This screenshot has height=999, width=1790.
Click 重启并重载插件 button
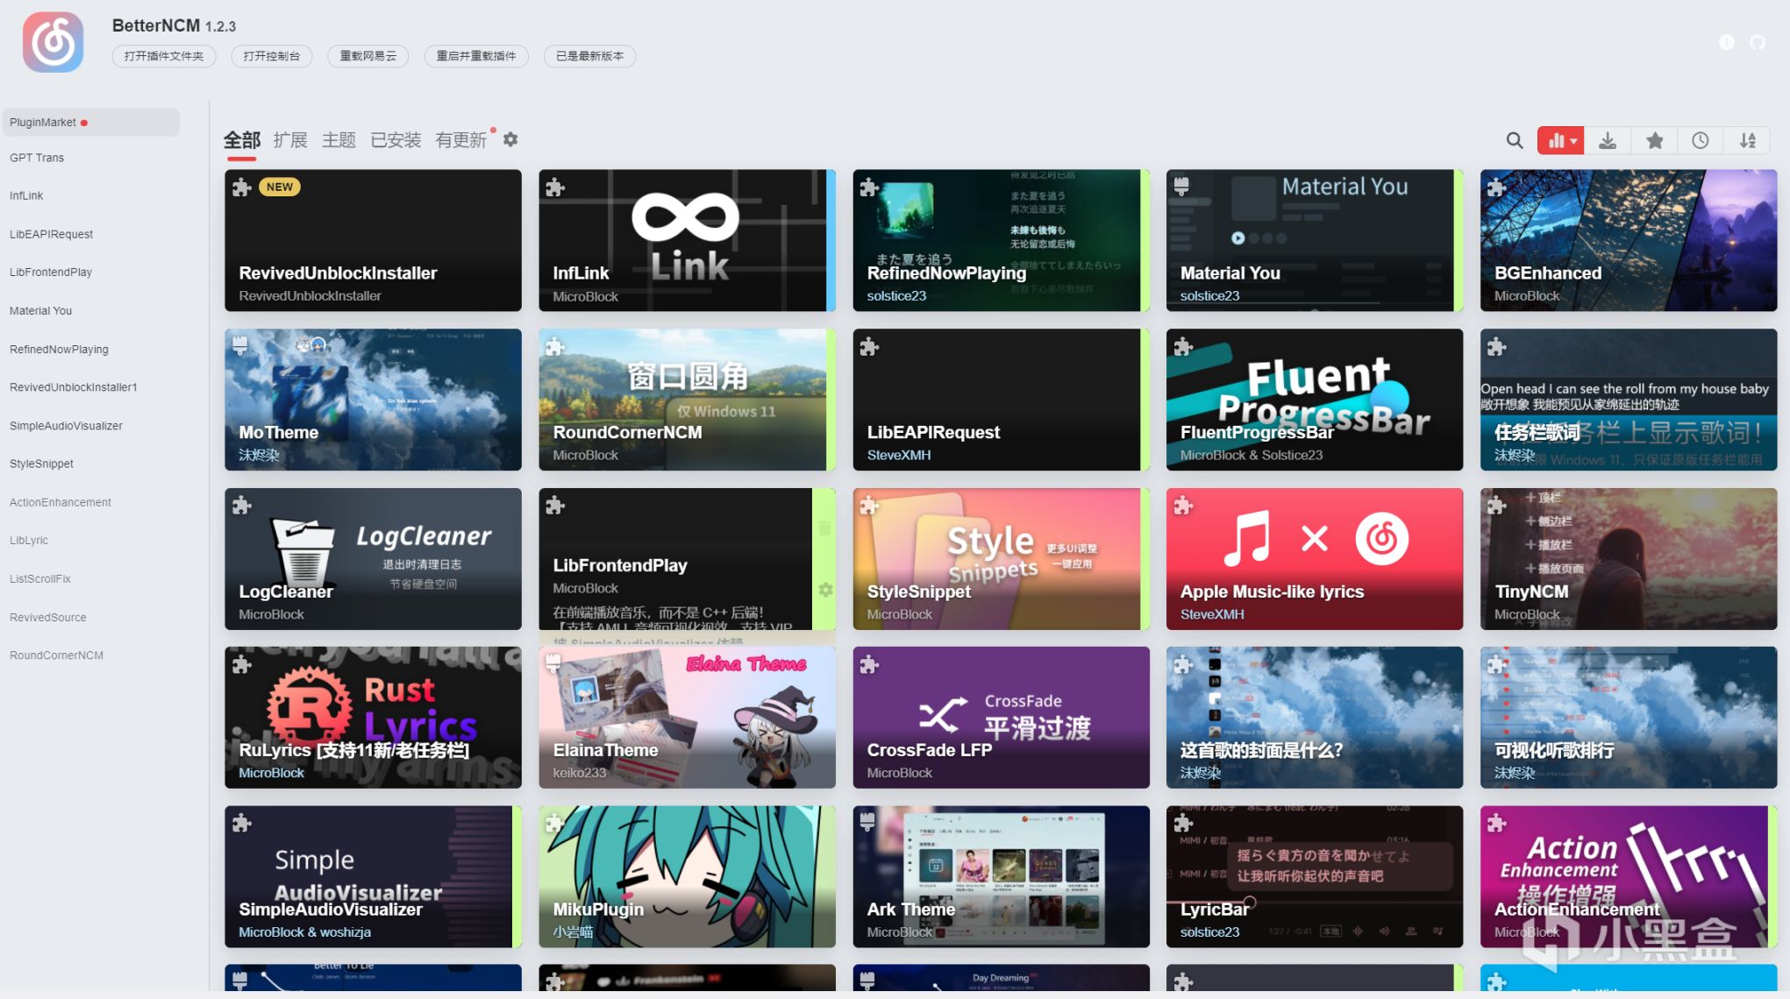click(476, 56)
